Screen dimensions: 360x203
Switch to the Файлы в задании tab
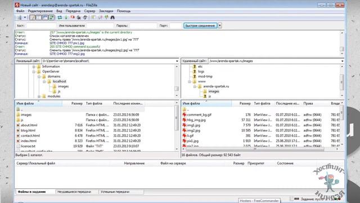click(32, 192)
